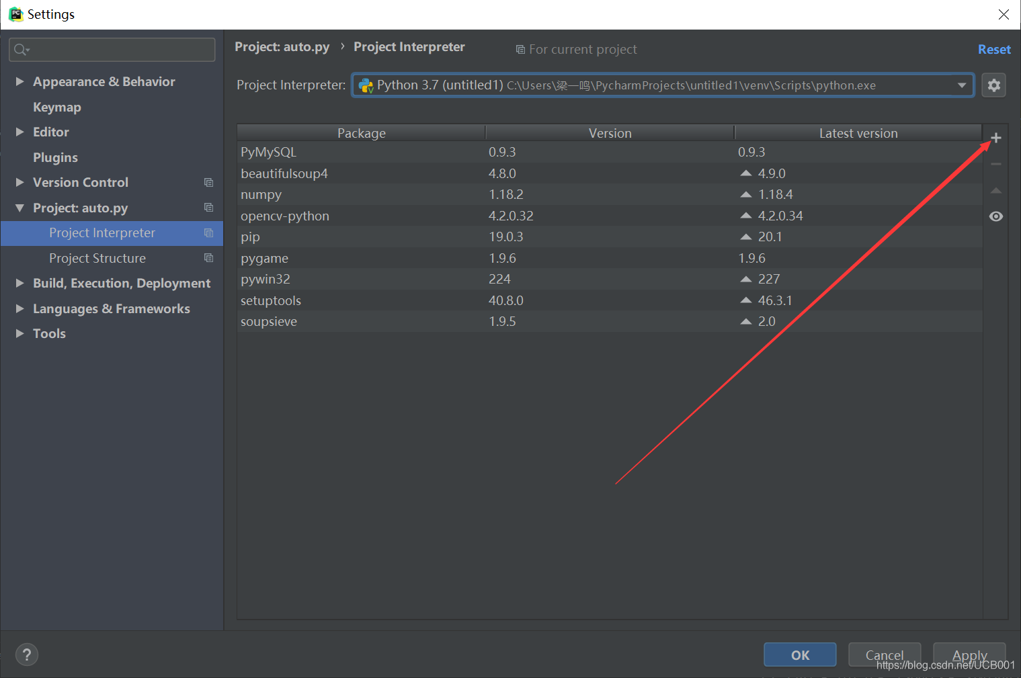Open the interpreter gear settings icon
The width and height of the screenshot is (1021, 678).
tap(993, 85)
